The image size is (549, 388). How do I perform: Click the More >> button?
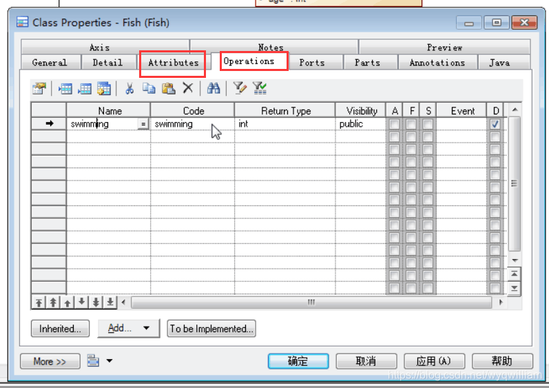point(50,361)
